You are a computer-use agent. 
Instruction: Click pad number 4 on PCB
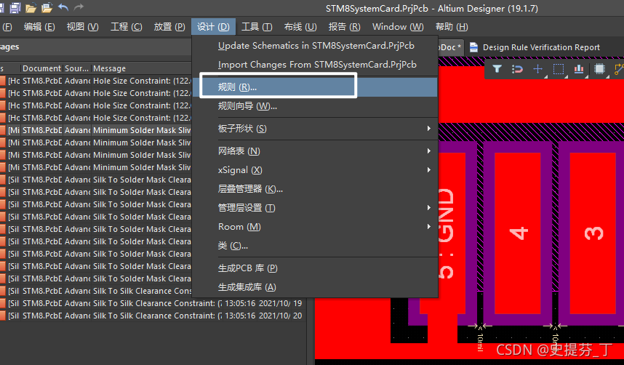[518, 233]
